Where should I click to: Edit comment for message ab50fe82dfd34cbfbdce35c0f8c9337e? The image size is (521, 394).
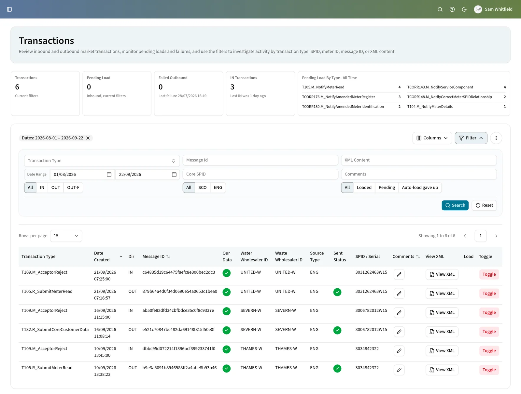click(399, 313)
